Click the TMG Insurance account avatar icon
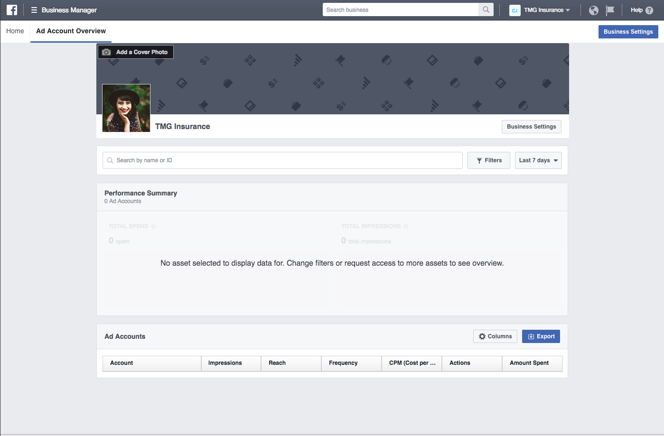 (x=514, y=10)
